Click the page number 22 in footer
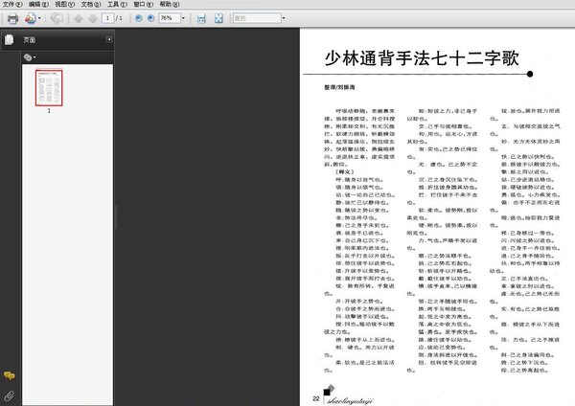This screenshot has width=575, height=406. pyautogui.click(x=316, y=398)
